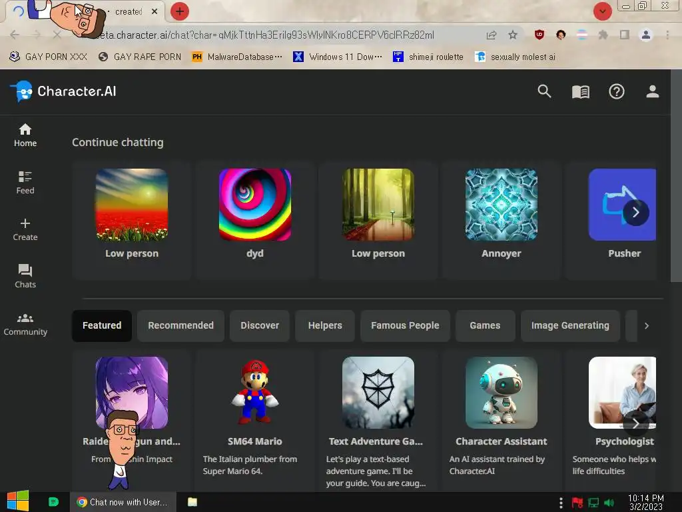Viewport: 682px width, 512px height.
Task: Switch to Chrome taskbar window
Action: point(123,502)
